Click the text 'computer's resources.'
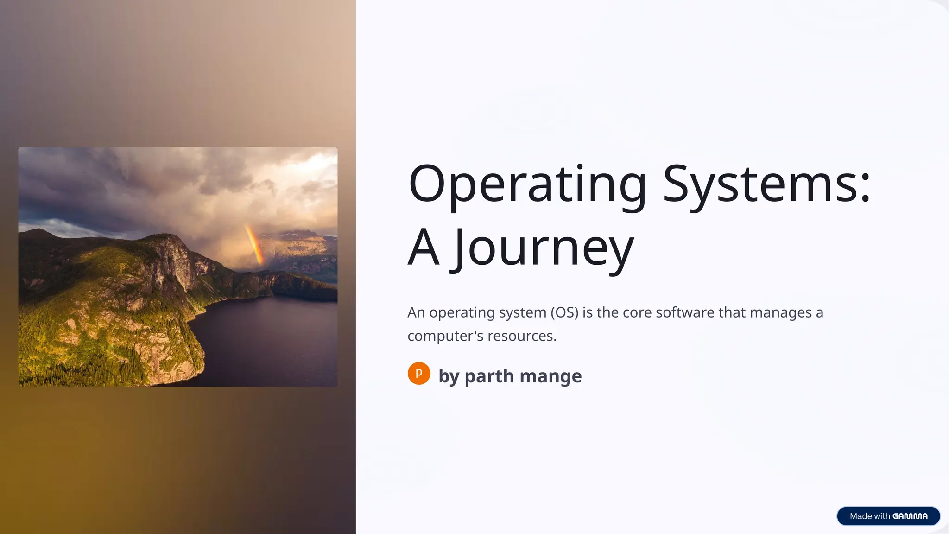The width and height of the screenshot is (949, 534). point(481,336)
